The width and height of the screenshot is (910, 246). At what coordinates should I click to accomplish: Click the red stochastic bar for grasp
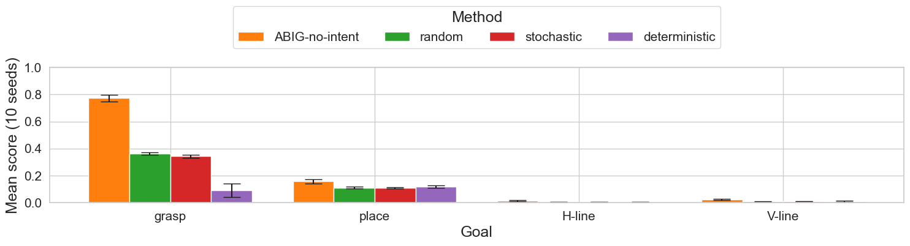tap(191, 179)
